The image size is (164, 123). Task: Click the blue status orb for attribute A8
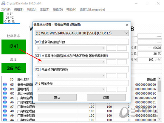tap(5, 111)
